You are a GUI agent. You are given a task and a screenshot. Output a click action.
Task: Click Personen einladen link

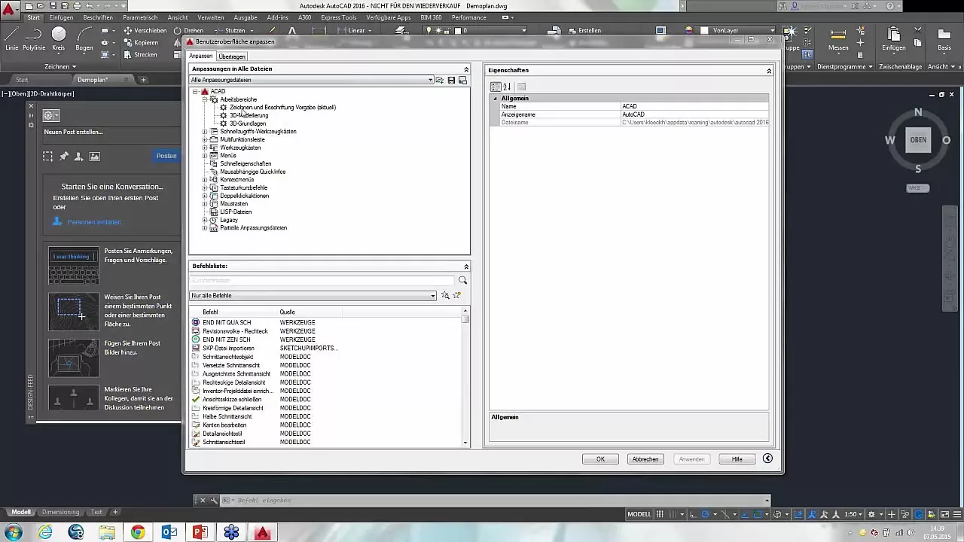[x=96, y=222]
